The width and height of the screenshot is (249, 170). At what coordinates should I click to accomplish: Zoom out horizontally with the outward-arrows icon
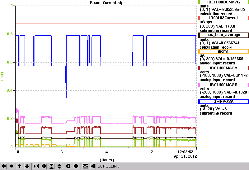[x=44, y=166]
